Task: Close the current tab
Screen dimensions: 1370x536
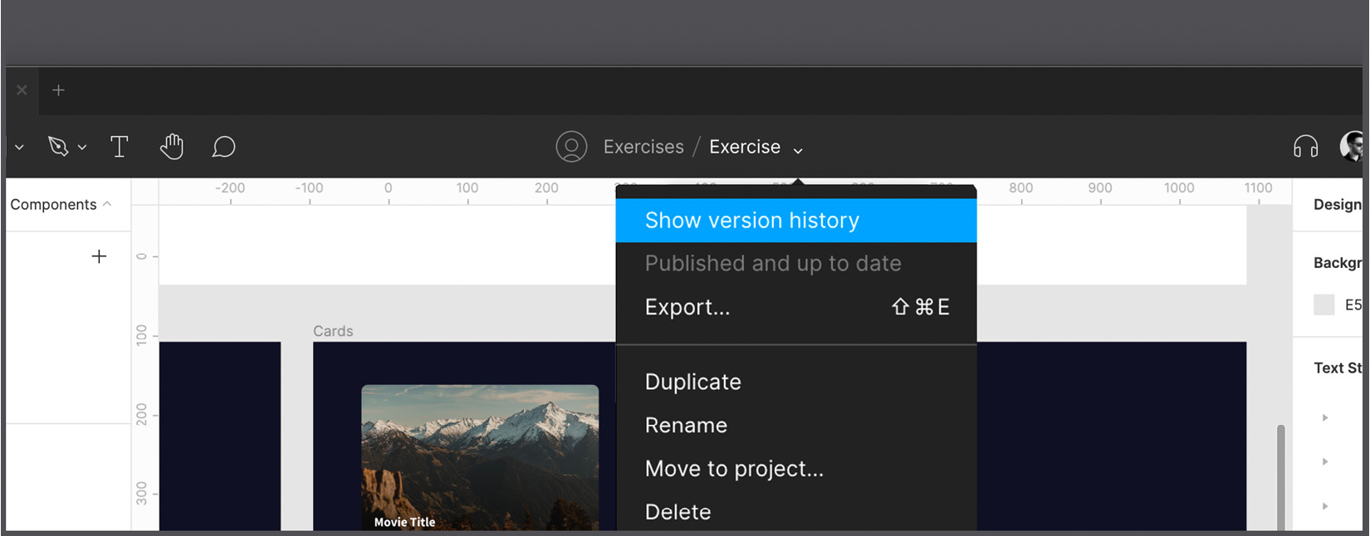Action: click(22, 90)
